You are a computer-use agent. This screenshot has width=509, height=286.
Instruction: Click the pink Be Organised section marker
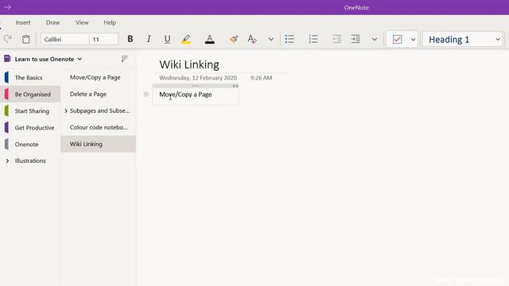[6, 94]
